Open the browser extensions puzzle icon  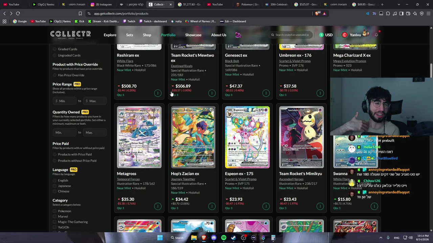[388, 13]
